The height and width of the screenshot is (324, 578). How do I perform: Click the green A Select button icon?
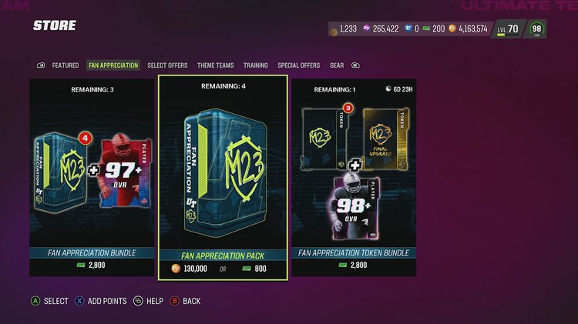click(x=35, y=301)
